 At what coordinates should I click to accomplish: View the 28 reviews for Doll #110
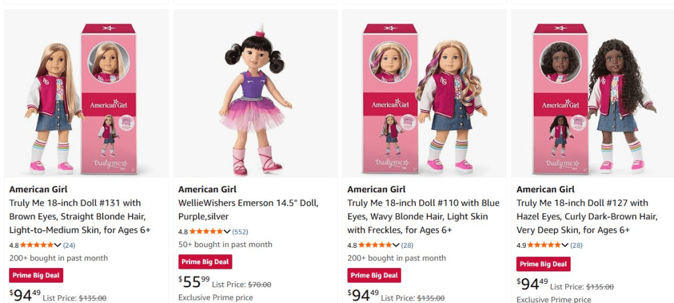coord(406,245)
